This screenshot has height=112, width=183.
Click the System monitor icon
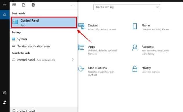(14, 39)
